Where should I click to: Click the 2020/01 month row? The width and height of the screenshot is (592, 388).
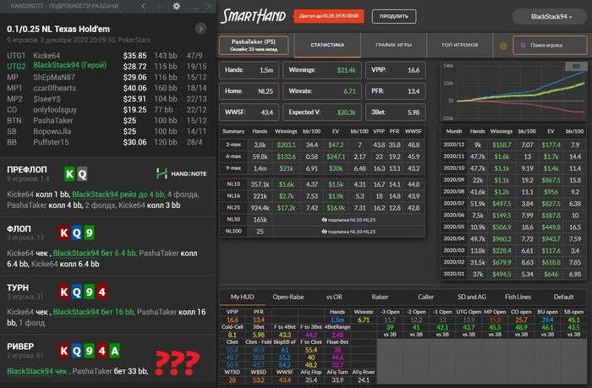click(513, 275)
